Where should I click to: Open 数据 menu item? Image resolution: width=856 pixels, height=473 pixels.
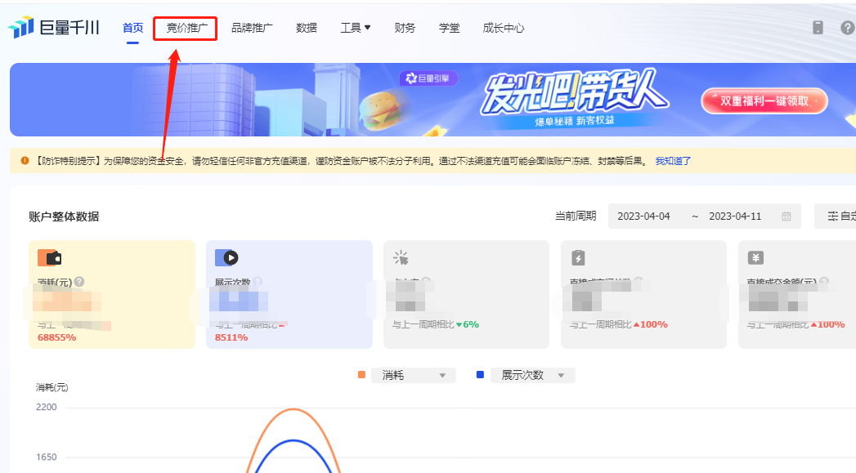tap(307, 28)
